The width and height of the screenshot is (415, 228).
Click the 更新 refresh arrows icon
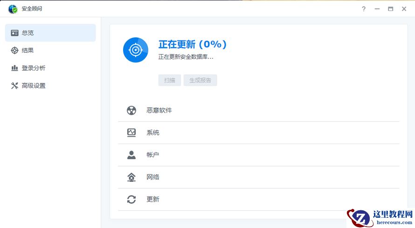point(131,200)
